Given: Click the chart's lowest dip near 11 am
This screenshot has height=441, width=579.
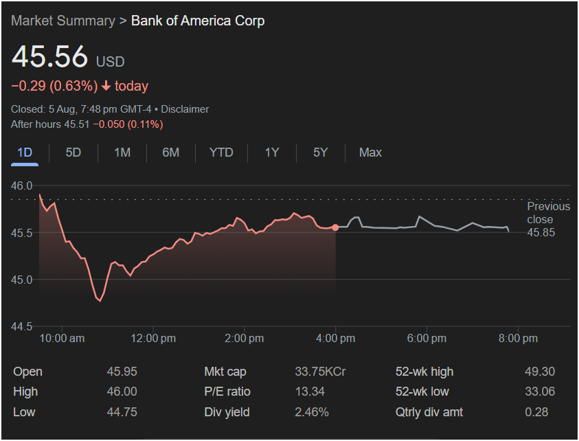Looking at the screenshot, I should (x=100, y=301).
